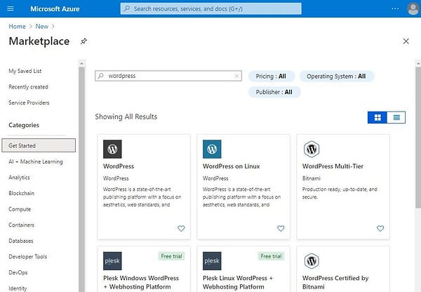Open the Plesk Linux WordPress logo
The height and width of the screenshot is (292, 421).
pos(212,261)
